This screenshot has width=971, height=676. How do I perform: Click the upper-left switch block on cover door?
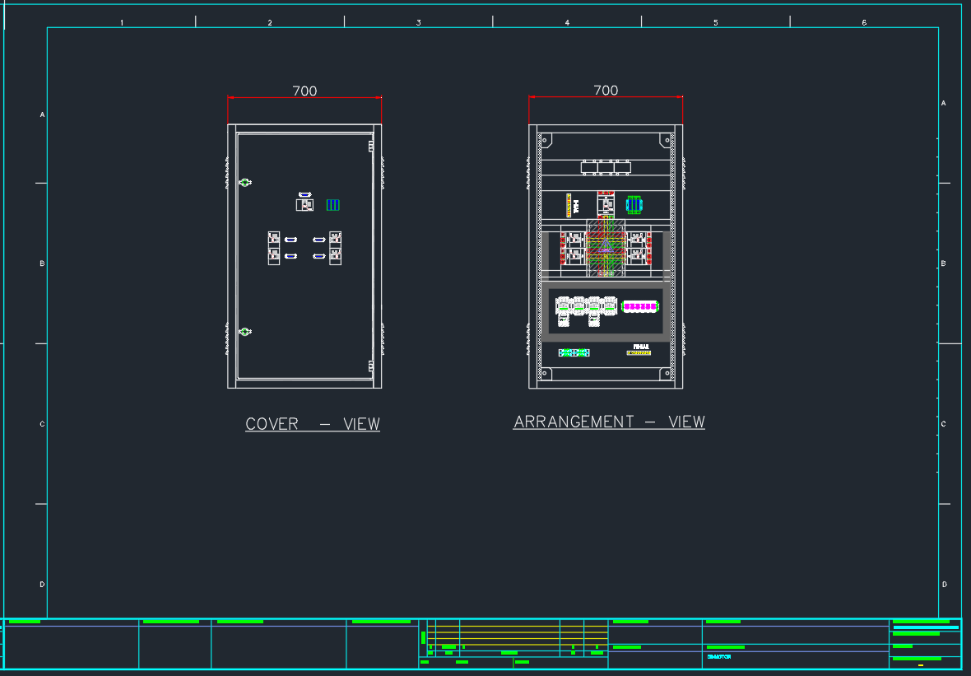click(274, 239)
